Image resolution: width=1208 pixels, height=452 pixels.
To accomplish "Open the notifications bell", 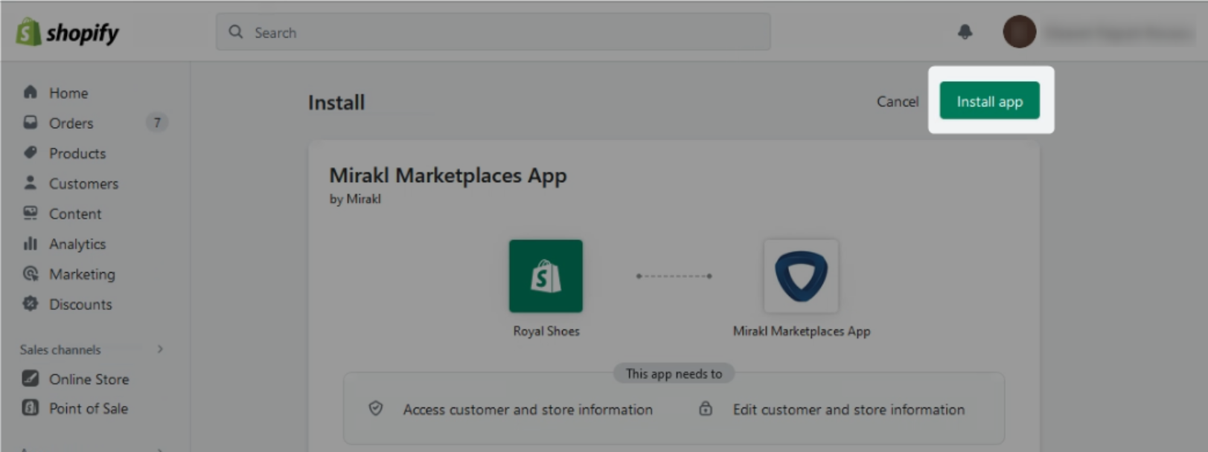I will (x=965, y=32).
